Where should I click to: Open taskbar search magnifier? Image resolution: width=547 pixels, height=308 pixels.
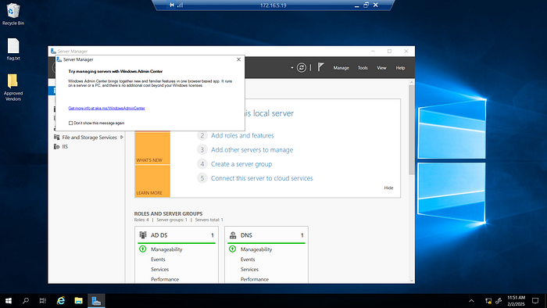point(26,301)
